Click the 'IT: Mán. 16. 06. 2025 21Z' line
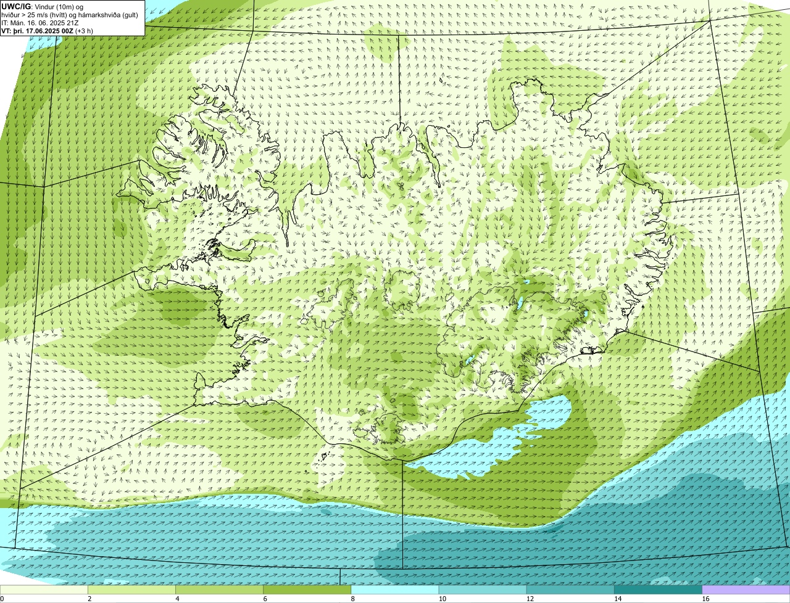This screenshot has width=790, height=603. click(x=40, y=23)
